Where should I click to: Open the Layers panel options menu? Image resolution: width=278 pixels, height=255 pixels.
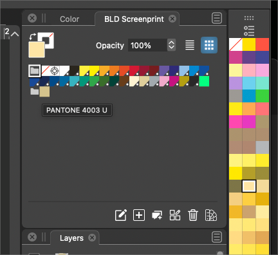[217, 237]
